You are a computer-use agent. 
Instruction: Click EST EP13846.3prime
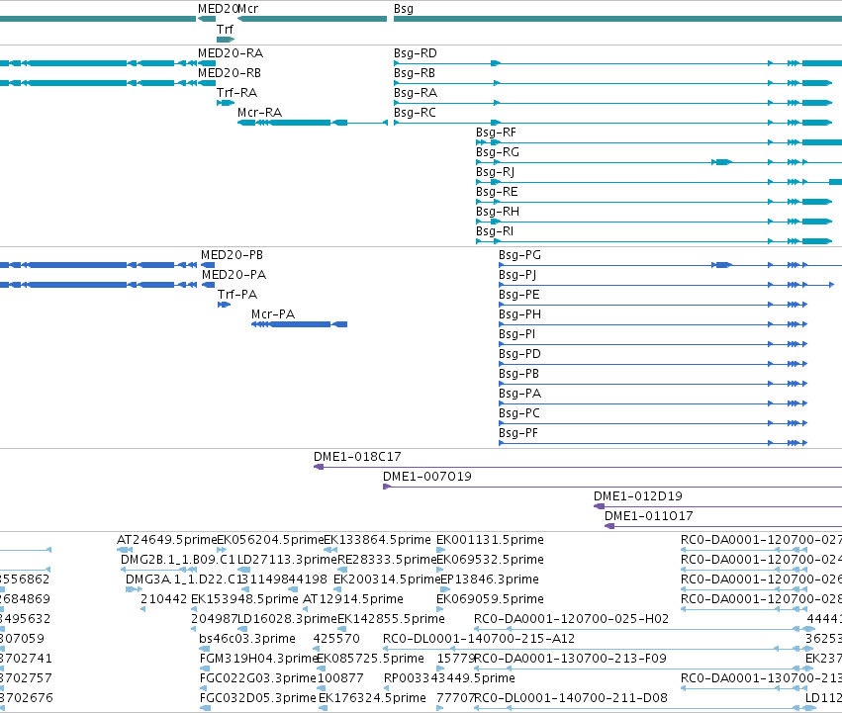click(490, 579)
